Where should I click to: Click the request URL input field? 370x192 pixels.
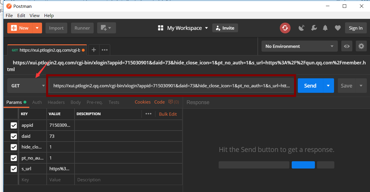(x=171, y=86)
